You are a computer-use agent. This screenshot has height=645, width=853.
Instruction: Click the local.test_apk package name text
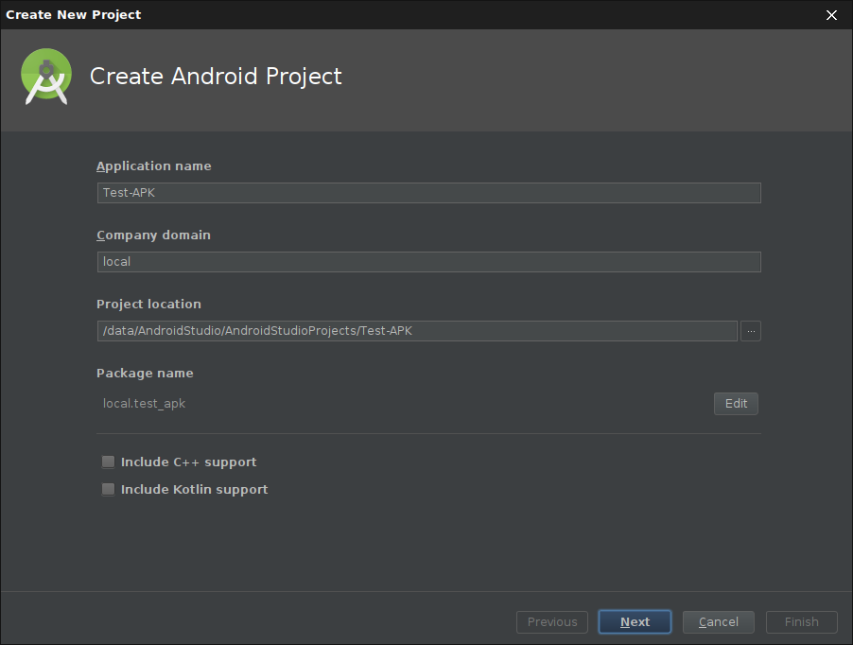(145, 404)
